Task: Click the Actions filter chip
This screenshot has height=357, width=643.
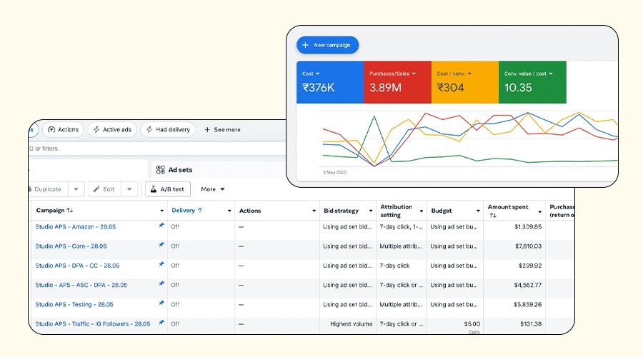Action: (x=63, y=129)
